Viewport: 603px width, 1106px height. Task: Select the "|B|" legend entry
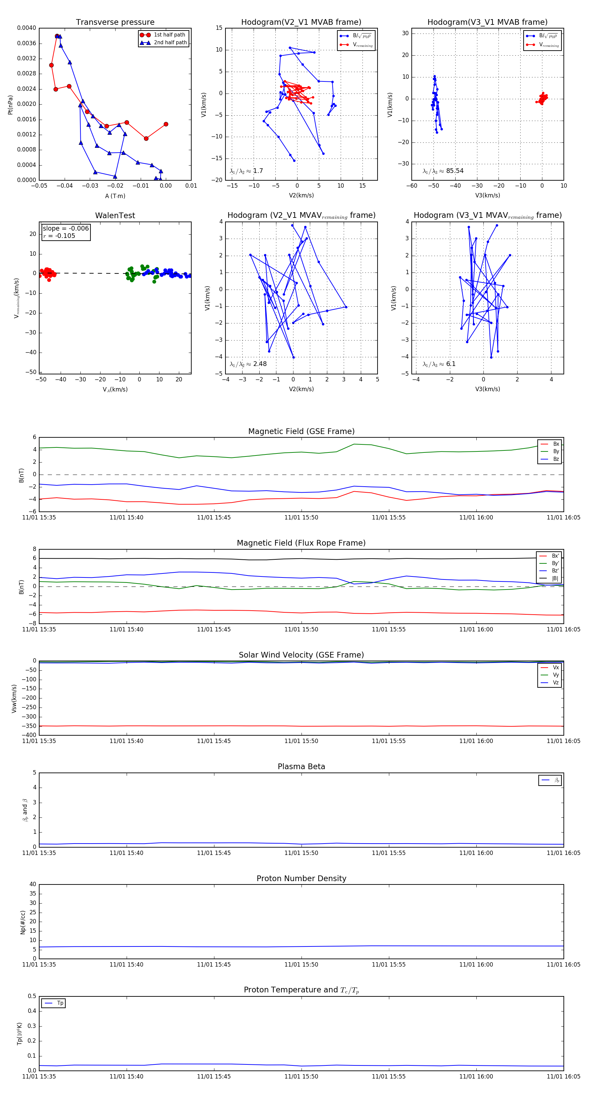549,578
